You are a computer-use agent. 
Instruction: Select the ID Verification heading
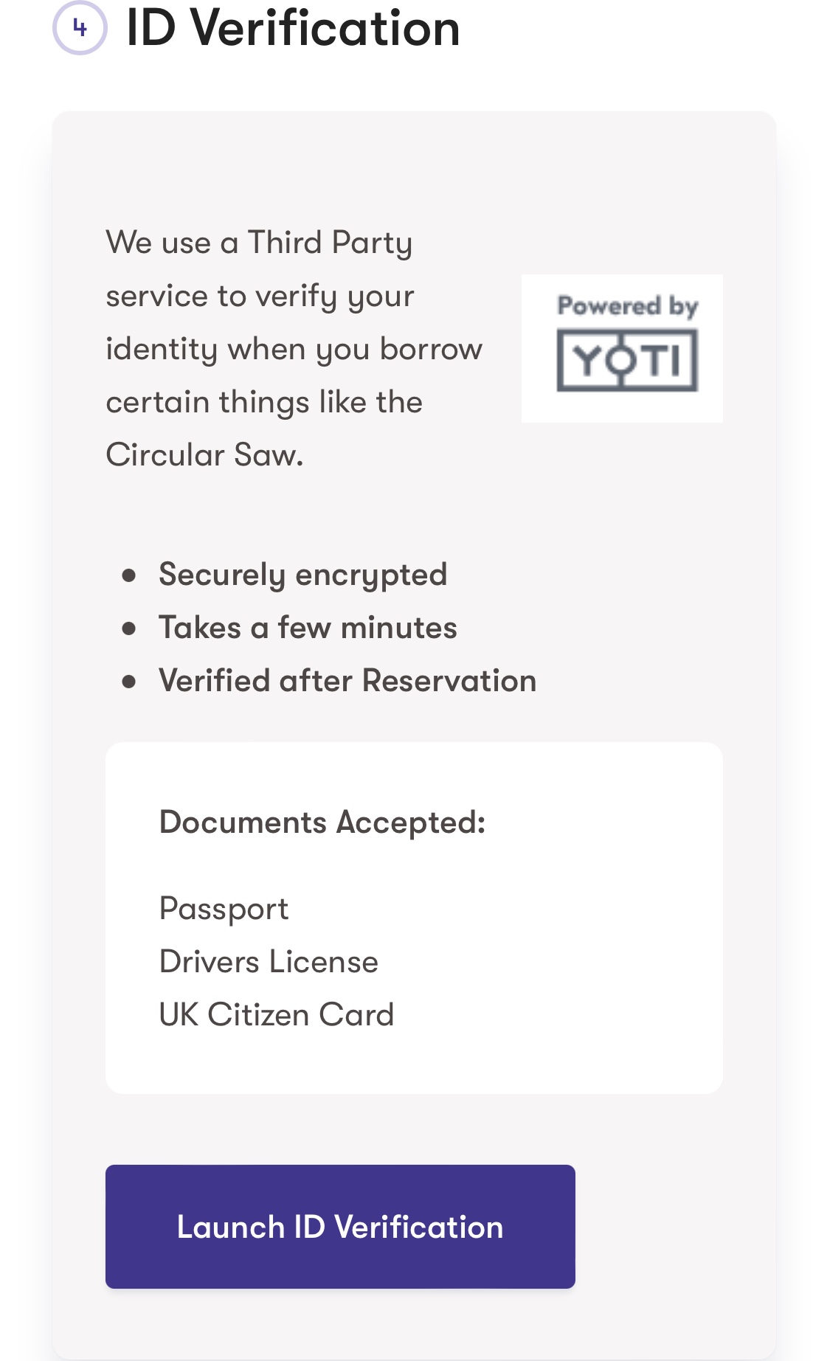(293, 28)
